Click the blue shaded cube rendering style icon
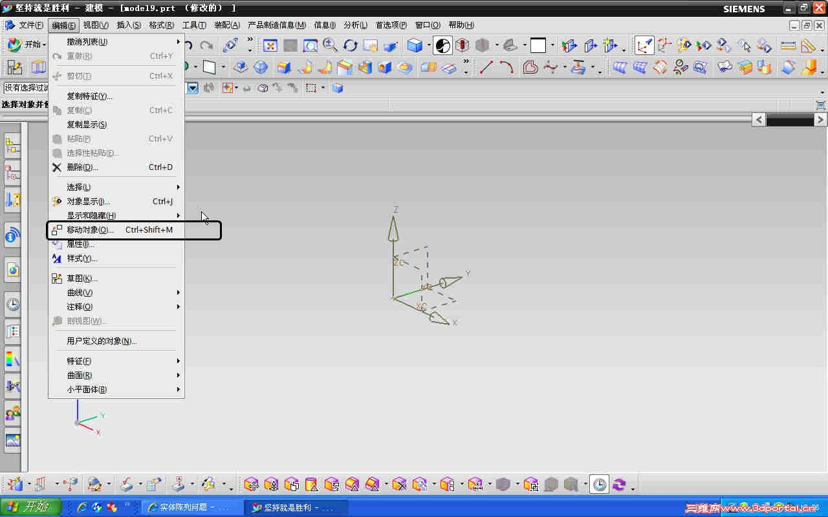 (415, 45)
